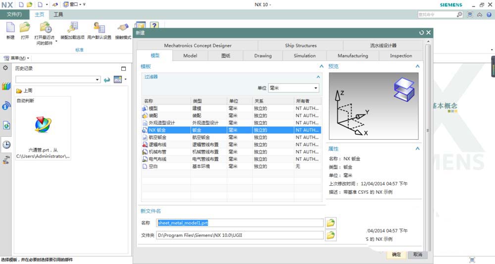
Task: Expand the 菜单(M) menu dropdown
Action: (x=28, y=58)
